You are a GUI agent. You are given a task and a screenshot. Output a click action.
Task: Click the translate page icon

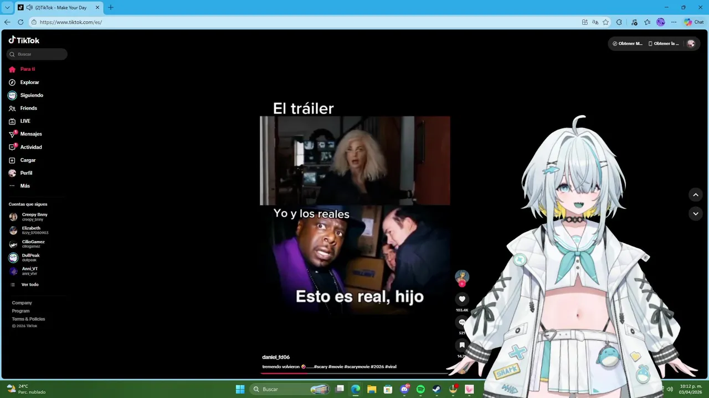595,22
